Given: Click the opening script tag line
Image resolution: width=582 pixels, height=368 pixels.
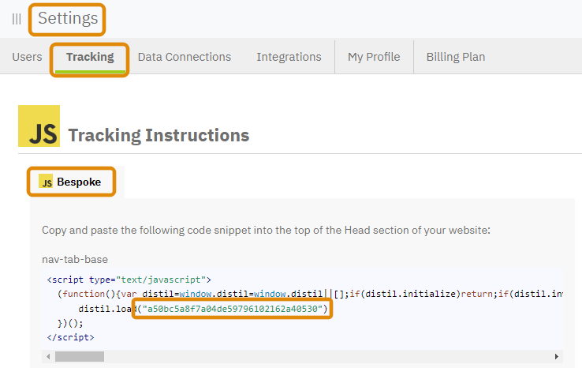Looking at the screenshot, I should [x=129, y=280].
